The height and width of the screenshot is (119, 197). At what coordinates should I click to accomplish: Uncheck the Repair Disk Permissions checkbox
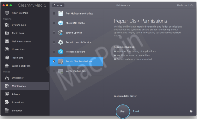(54, 61)
